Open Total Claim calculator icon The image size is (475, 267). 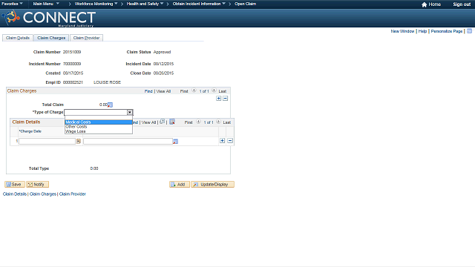pos(111,105)
